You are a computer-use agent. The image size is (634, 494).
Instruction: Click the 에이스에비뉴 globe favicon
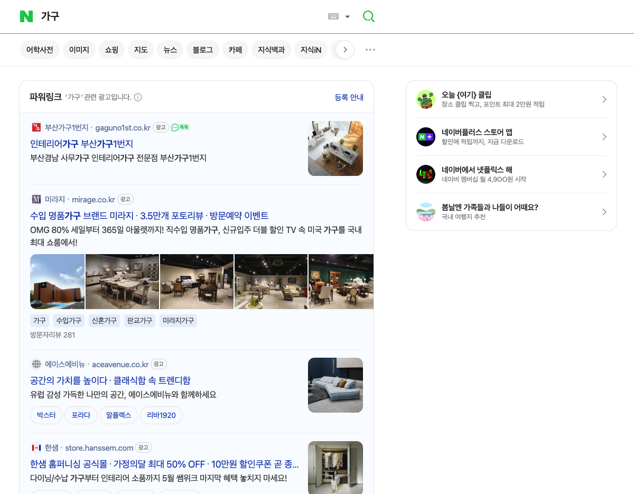(36, 364)
